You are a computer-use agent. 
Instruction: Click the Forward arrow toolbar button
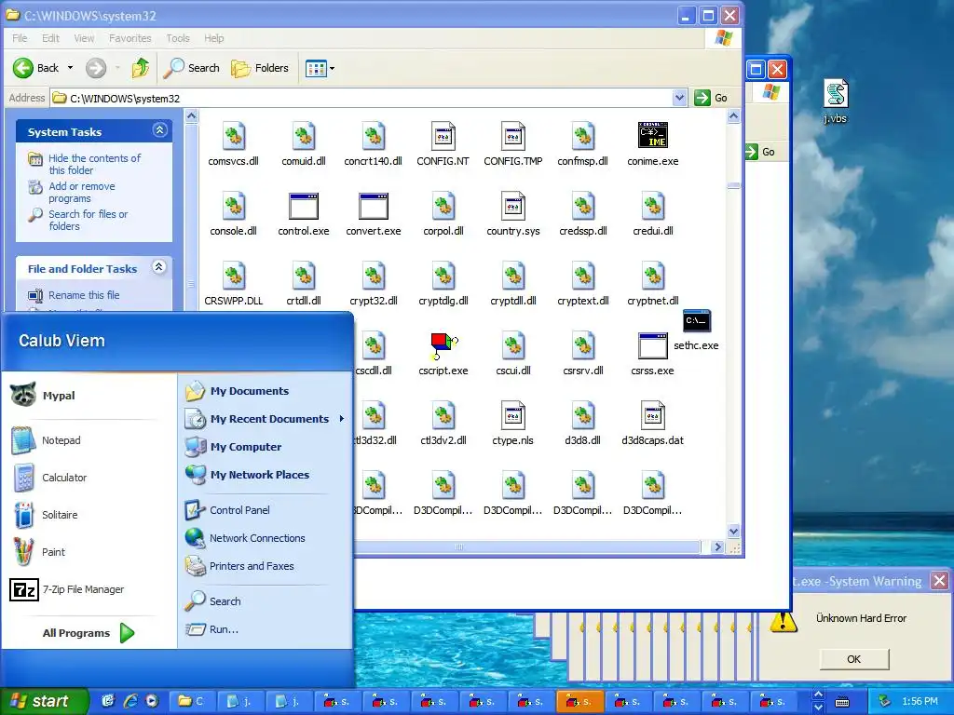[x=96, y=68]
